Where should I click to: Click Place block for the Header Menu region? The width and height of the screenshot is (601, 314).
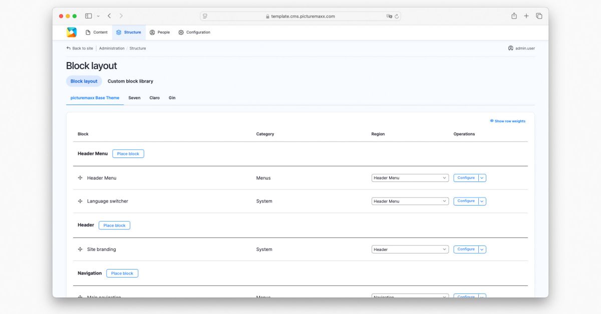[128, 154]
